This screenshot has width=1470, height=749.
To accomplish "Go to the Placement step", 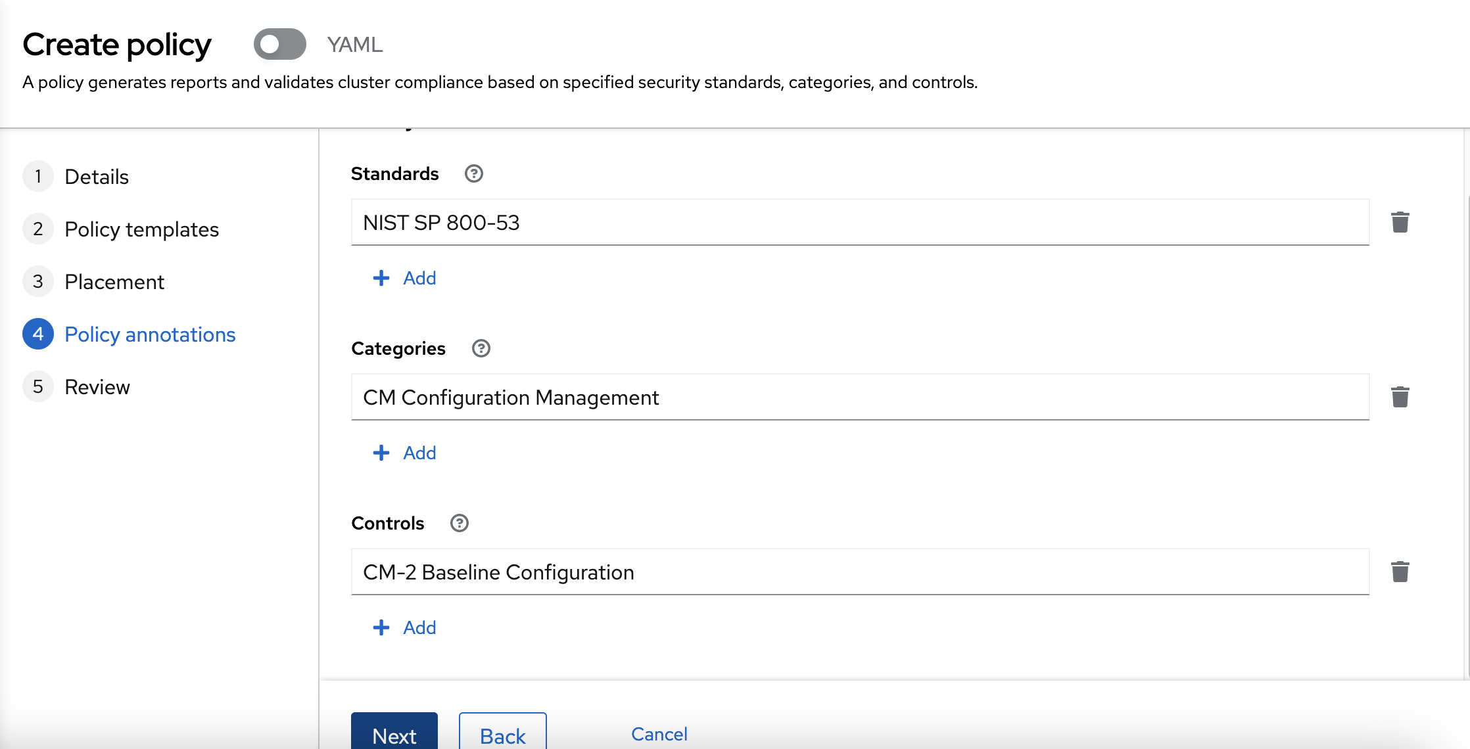I will tap(94, 281).
